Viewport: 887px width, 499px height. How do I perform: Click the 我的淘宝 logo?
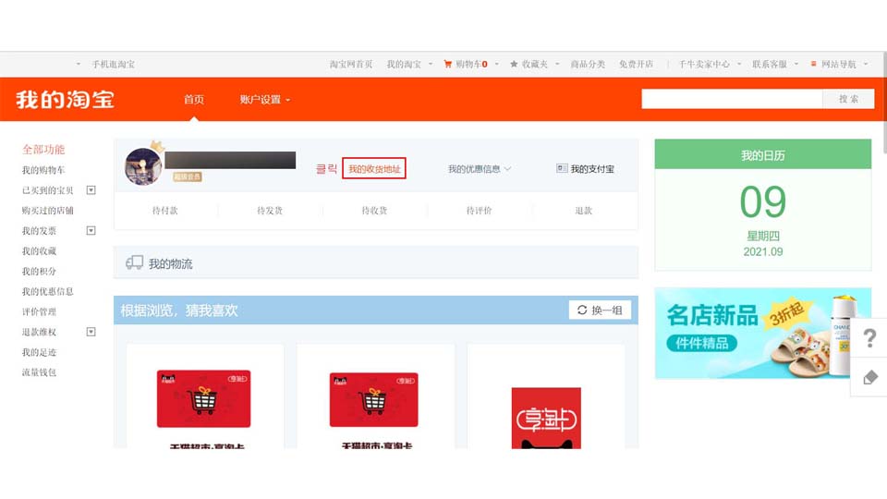[x=65, y=100]
